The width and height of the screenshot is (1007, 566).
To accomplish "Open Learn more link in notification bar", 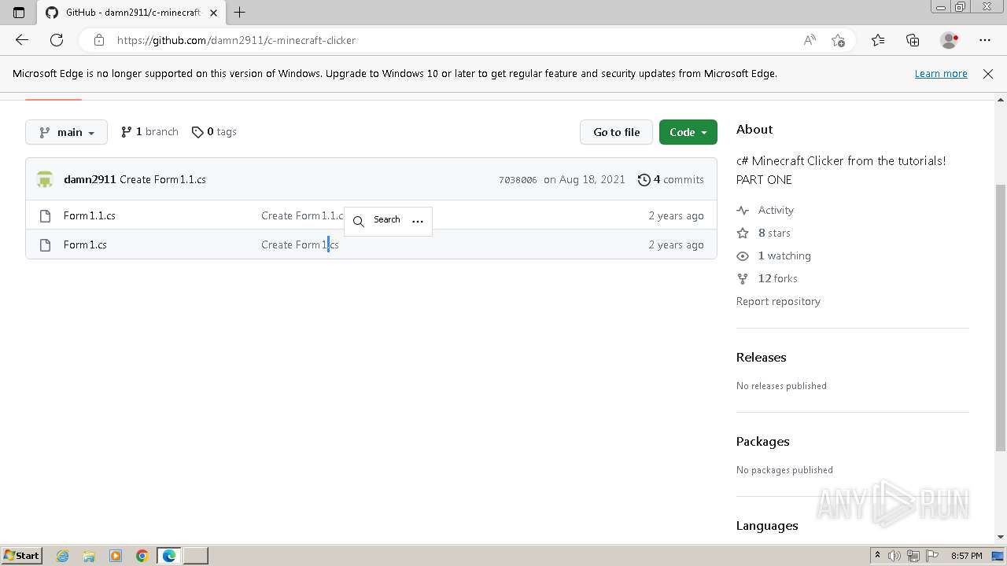I will pos(941,73).
